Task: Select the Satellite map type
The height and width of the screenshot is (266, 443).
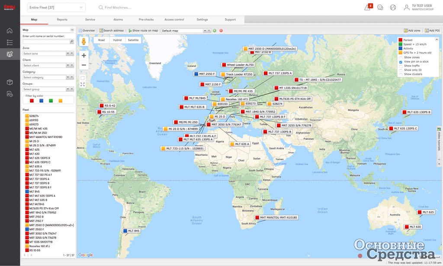Action: [x=133, y=40]
